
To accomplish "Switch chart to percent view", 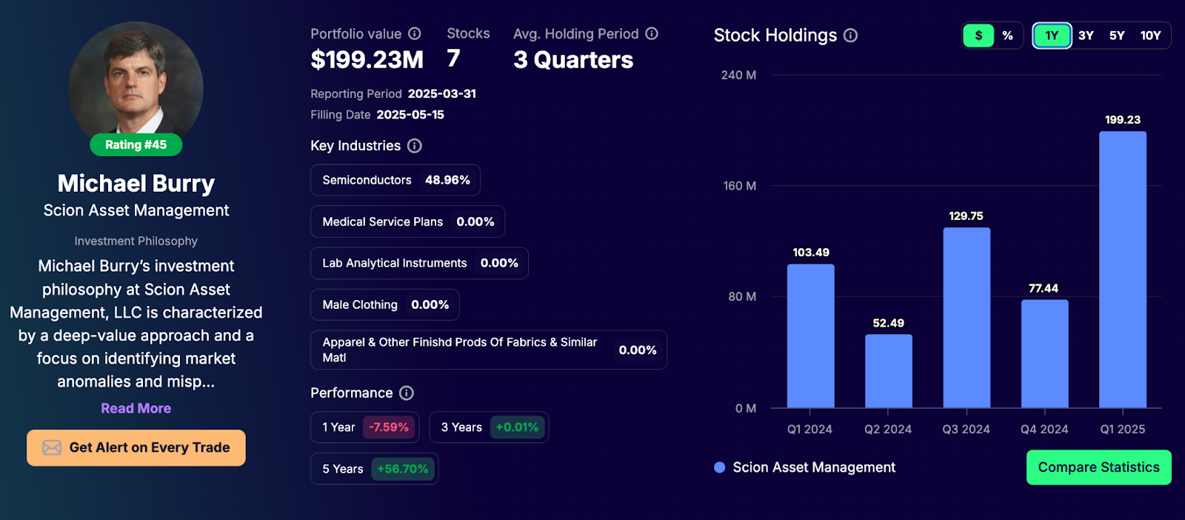I will 1007,36.
